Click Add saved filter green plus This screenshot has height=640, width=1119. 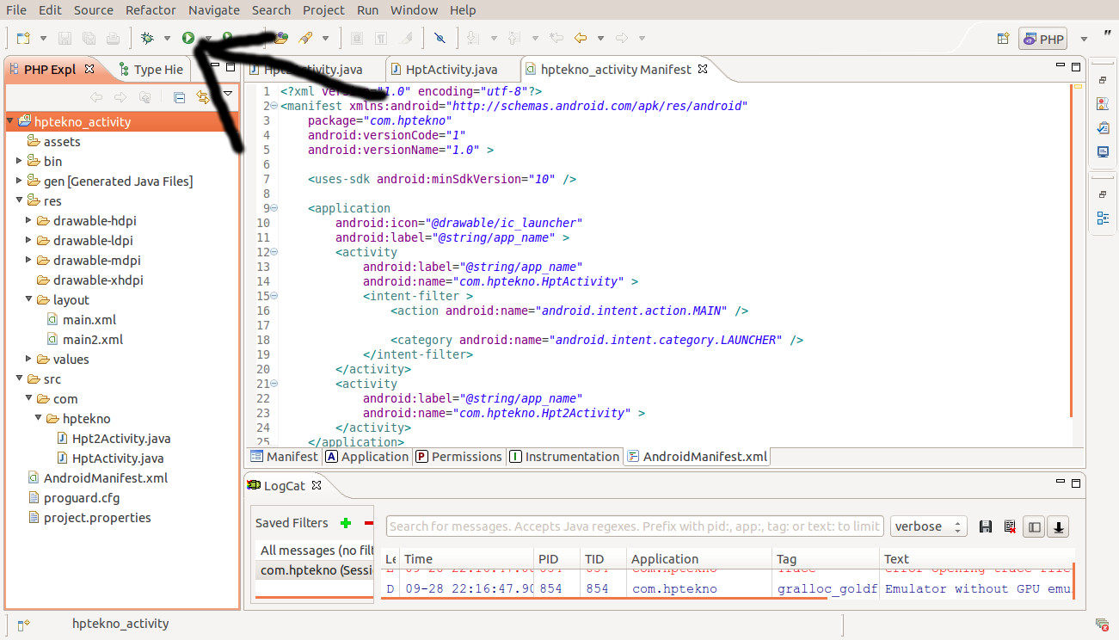[346, 523]
